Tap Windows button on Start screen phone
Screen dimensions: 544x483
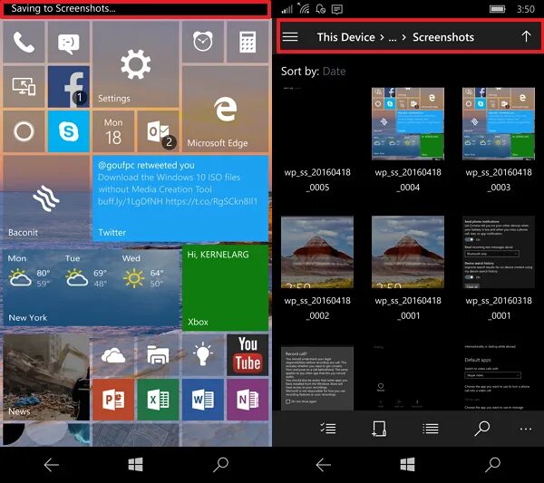[x=135, y=464]
